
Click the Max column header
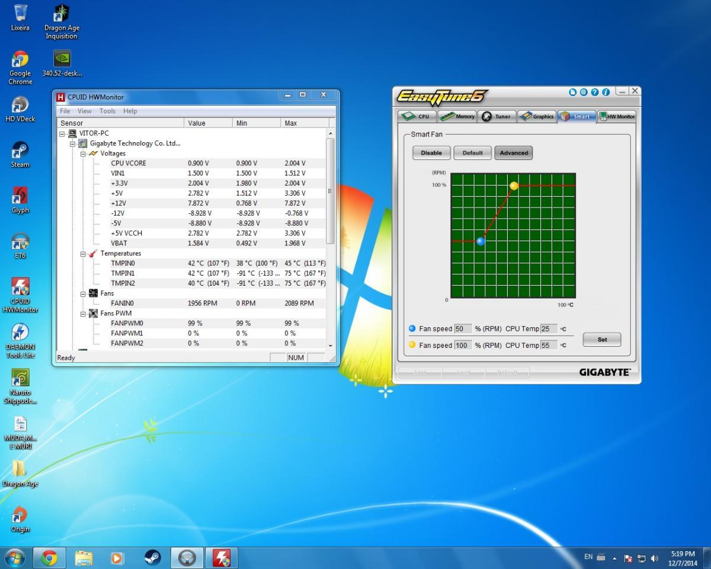pyautogui.click(x=305, y=123)
